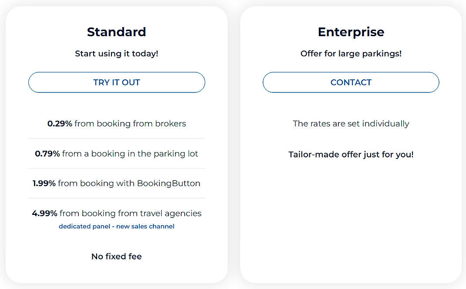The height and width of the screenshot is (289, 466).
Task: Select the Standard plan heading
Action: [116, 32]
